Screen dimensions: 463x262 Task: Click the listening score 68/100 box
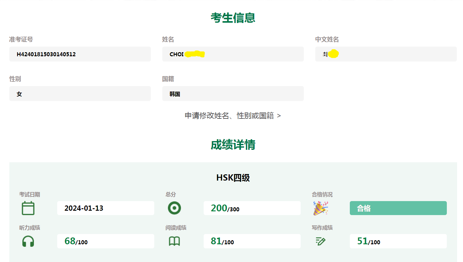[x=105, y=241]
